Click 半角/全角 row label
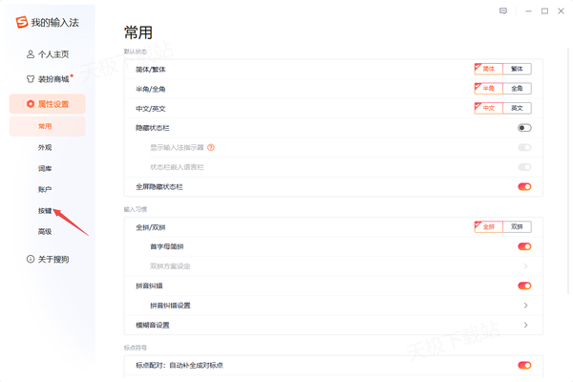 coord(151,89)
